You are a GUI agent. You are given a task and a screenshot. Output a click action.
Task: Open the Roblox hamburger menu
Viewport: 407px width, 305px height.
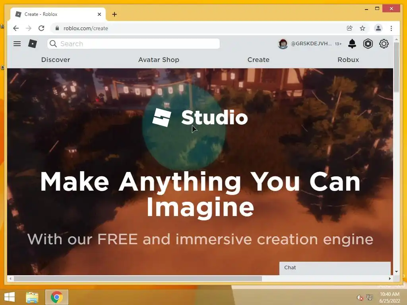17,44
